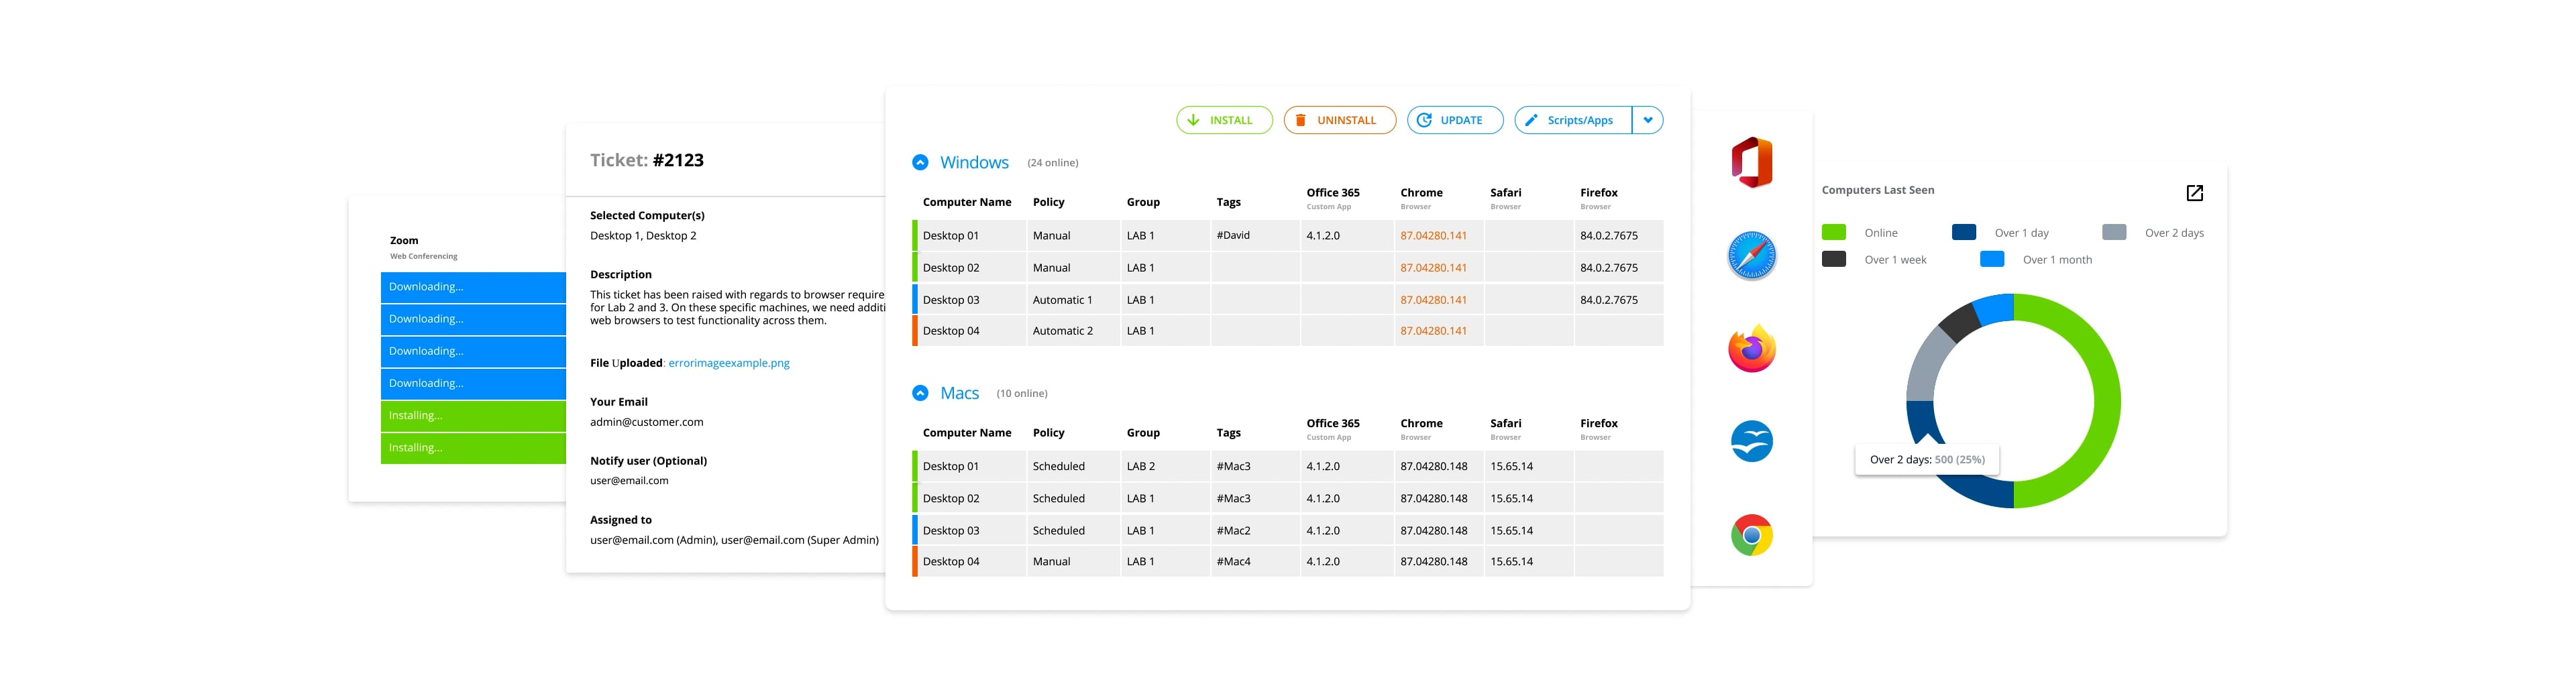Select the LAB 2 group cell
The height and width of the screenshot is (696, 2576).
pos(1165,467)
